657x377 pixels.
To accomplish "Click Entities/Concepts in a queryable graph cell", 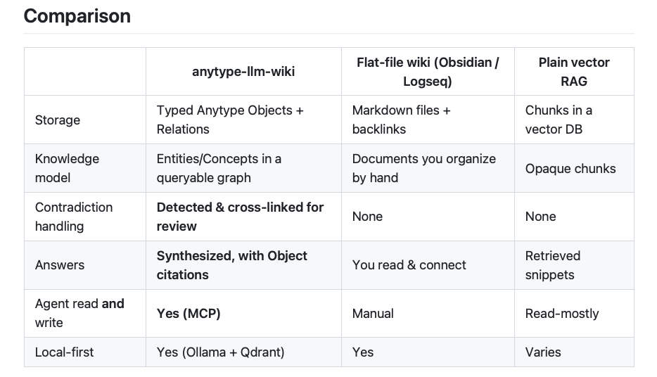I will pyautogui.click(x=219, y=168).
